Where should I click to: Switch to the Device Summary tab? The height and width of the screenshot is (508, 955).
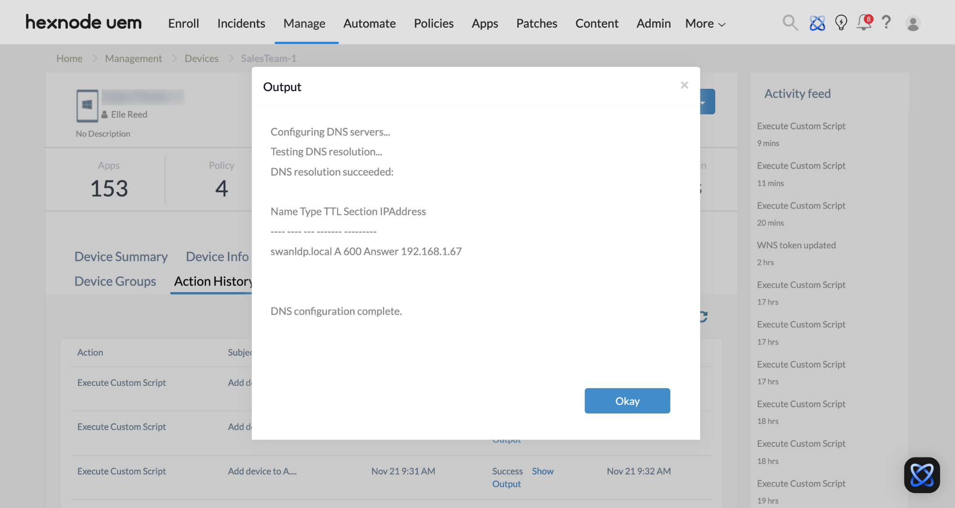121,256
